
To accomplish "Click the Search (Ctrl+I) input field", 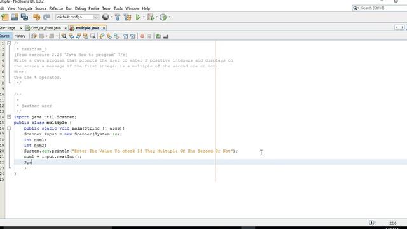I will (x=383, y=8).
